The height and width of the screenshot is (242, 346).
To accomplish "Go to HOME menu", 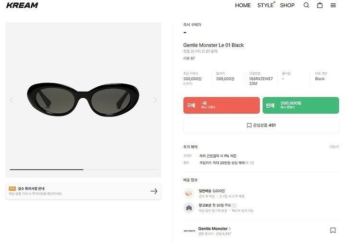I will pos(243,5).
